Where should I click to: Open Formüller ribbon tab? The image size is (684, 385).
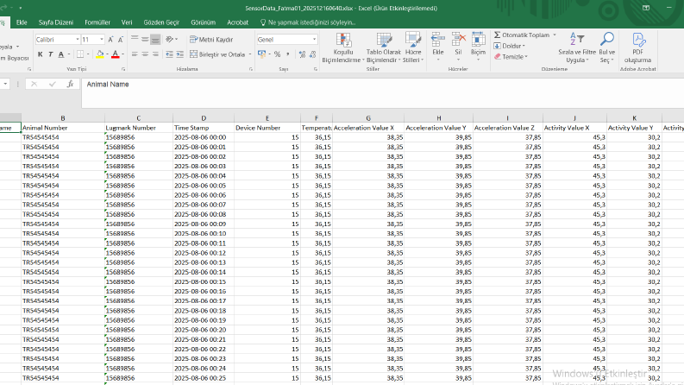coord(97,22)
